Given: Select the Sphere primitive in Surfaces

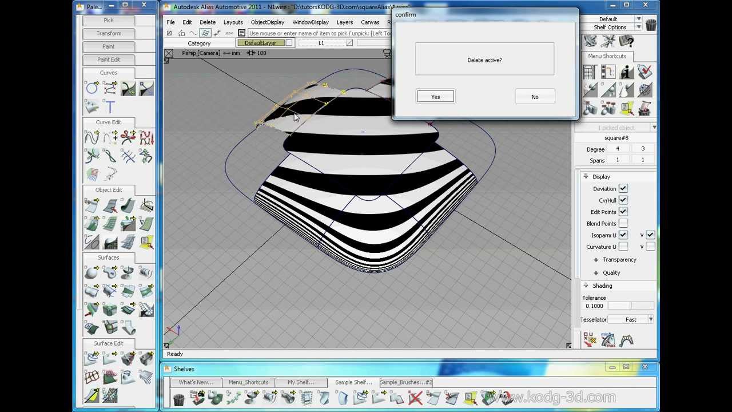Looking at the screenshot, I should 91,272.
